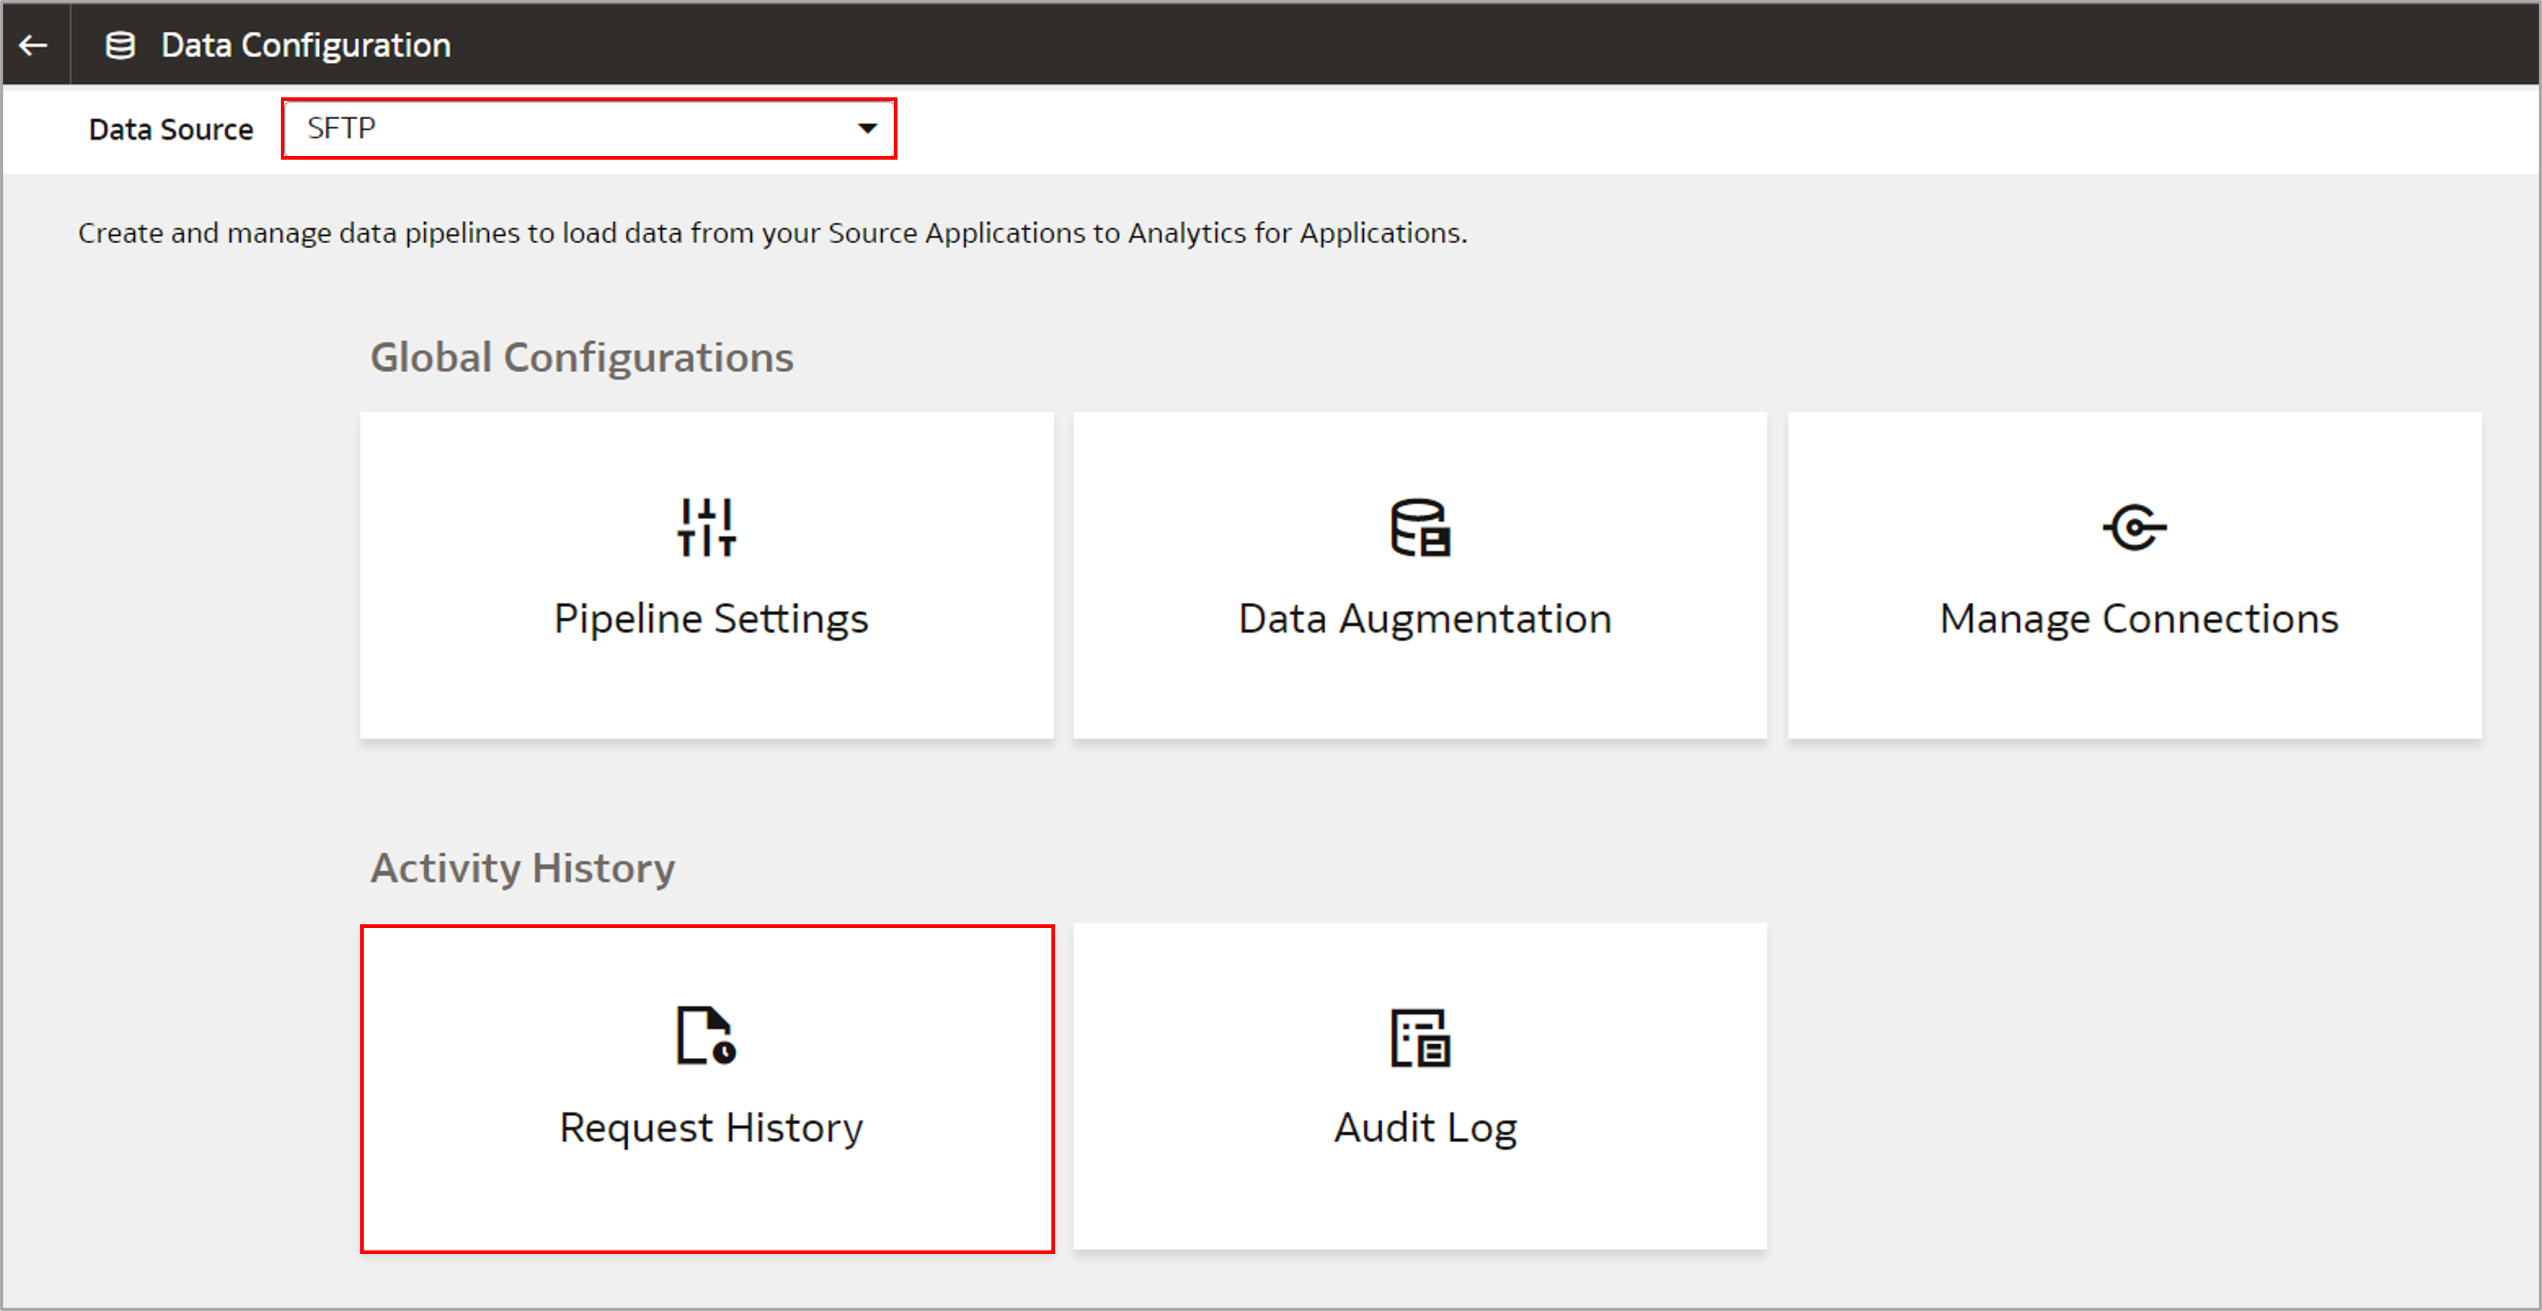Click the Data Source field label

point(171,129)
